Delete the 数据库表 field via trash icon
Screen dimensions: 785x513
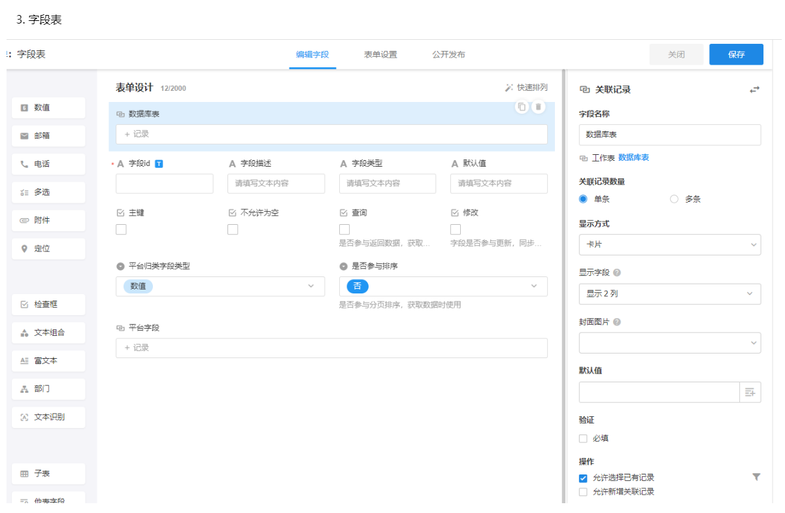pyautogui.click(x=538, y=107)
